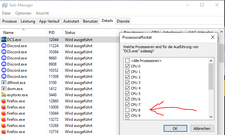
Task: Enable the CPU 8 checkbox
Action: [127, 110]
